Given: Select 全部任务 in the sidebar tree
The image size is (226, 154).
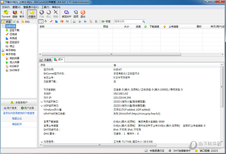Looking at the screenshot, I should click(x=11, y=26).
